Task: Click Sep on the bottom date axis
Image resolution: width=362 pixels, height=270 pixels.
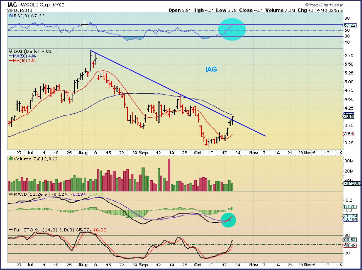Action: 143,265
